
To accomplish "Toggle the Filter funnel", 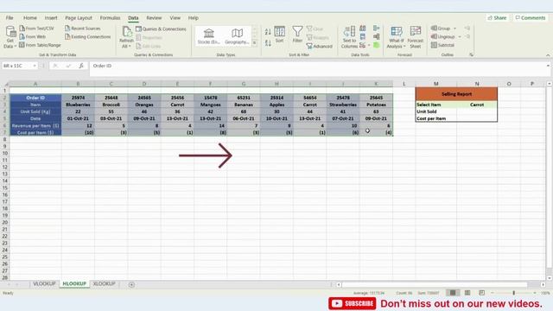I will pyautogui.click(x=297, y=35).
